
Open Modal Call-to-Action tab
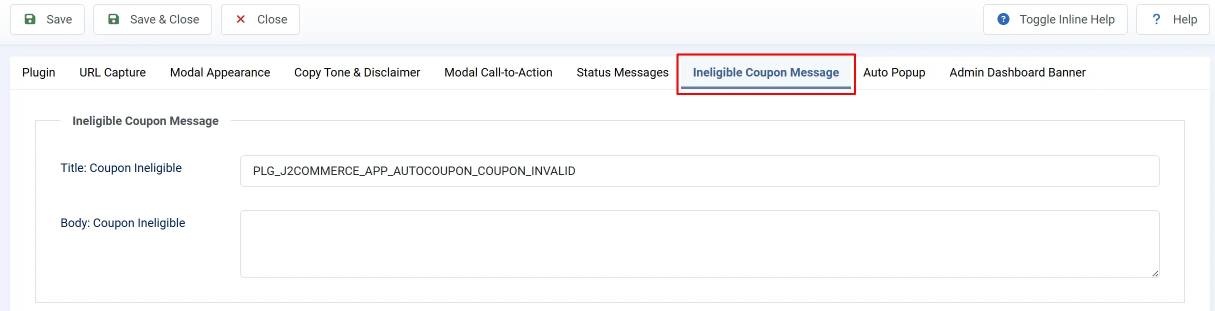point(498,72)
